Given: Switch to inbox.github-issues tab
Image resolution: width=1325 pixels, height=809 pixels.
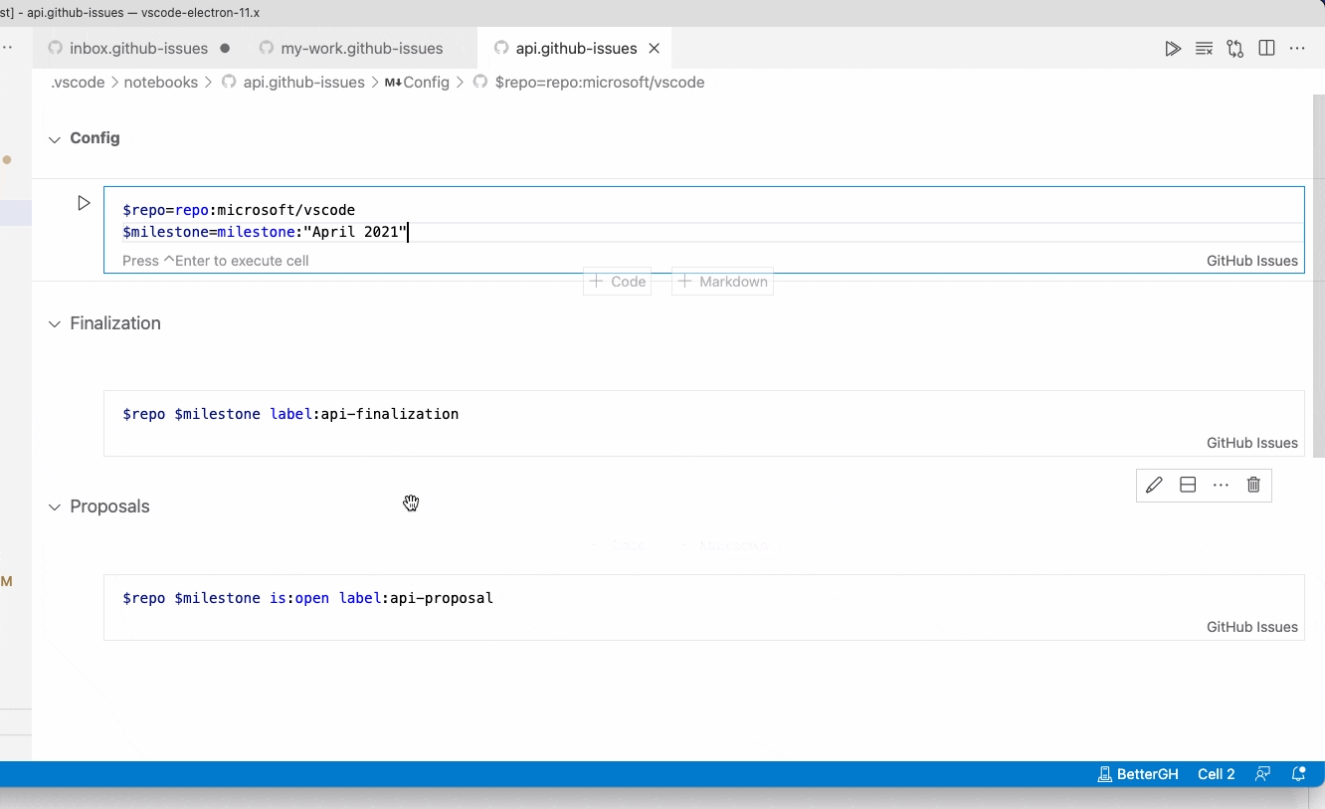Looking at the screenshot, I should point(138,48).
